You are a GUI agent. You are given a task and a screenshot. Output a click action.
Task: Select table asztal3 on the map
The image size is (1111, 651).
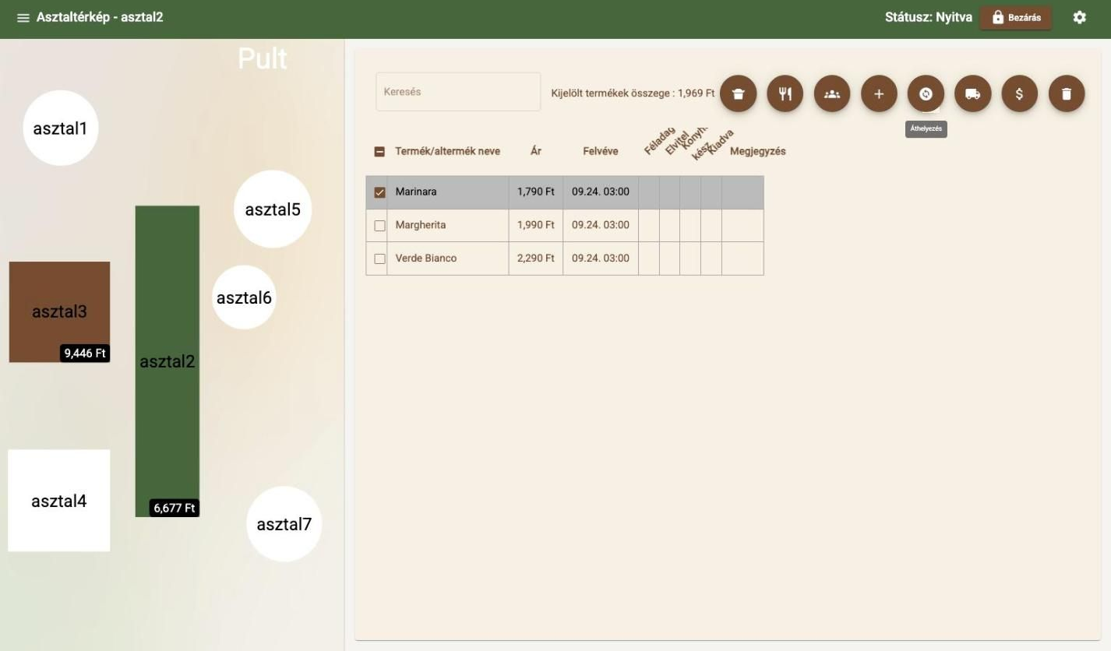tap(59, 312)
